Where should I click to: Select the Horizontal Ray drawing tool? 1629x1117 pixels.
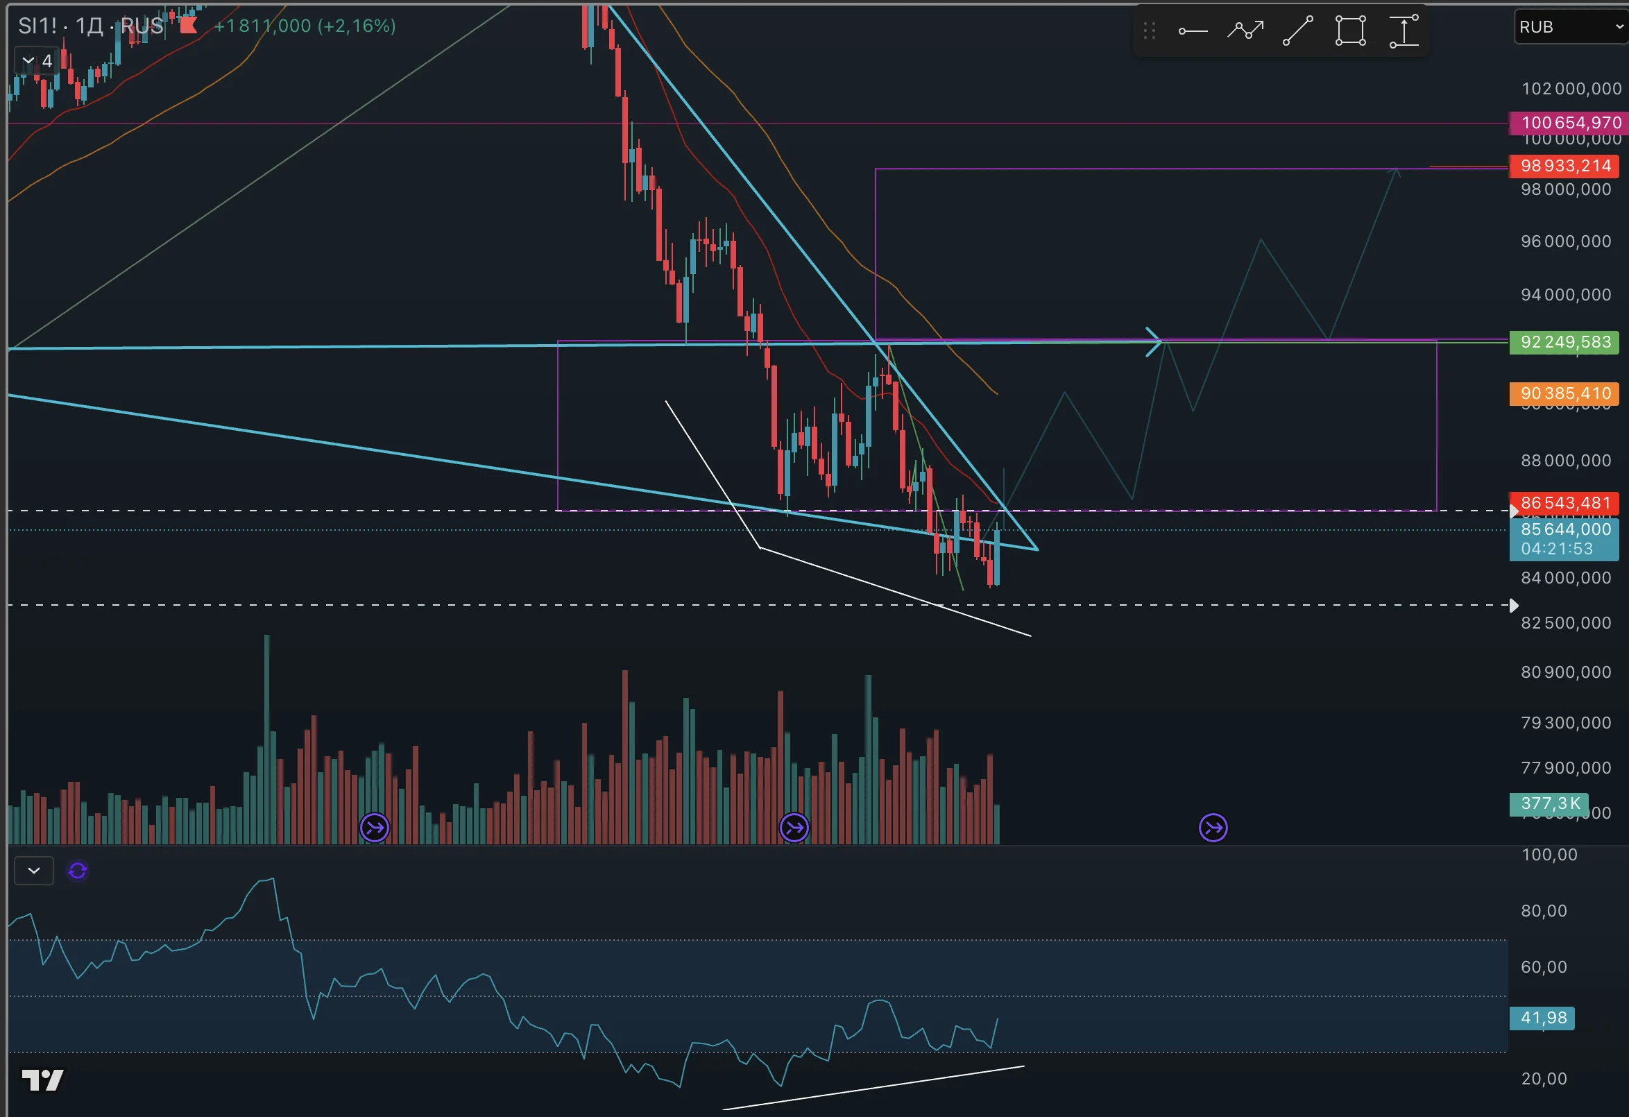(1193, 31)
